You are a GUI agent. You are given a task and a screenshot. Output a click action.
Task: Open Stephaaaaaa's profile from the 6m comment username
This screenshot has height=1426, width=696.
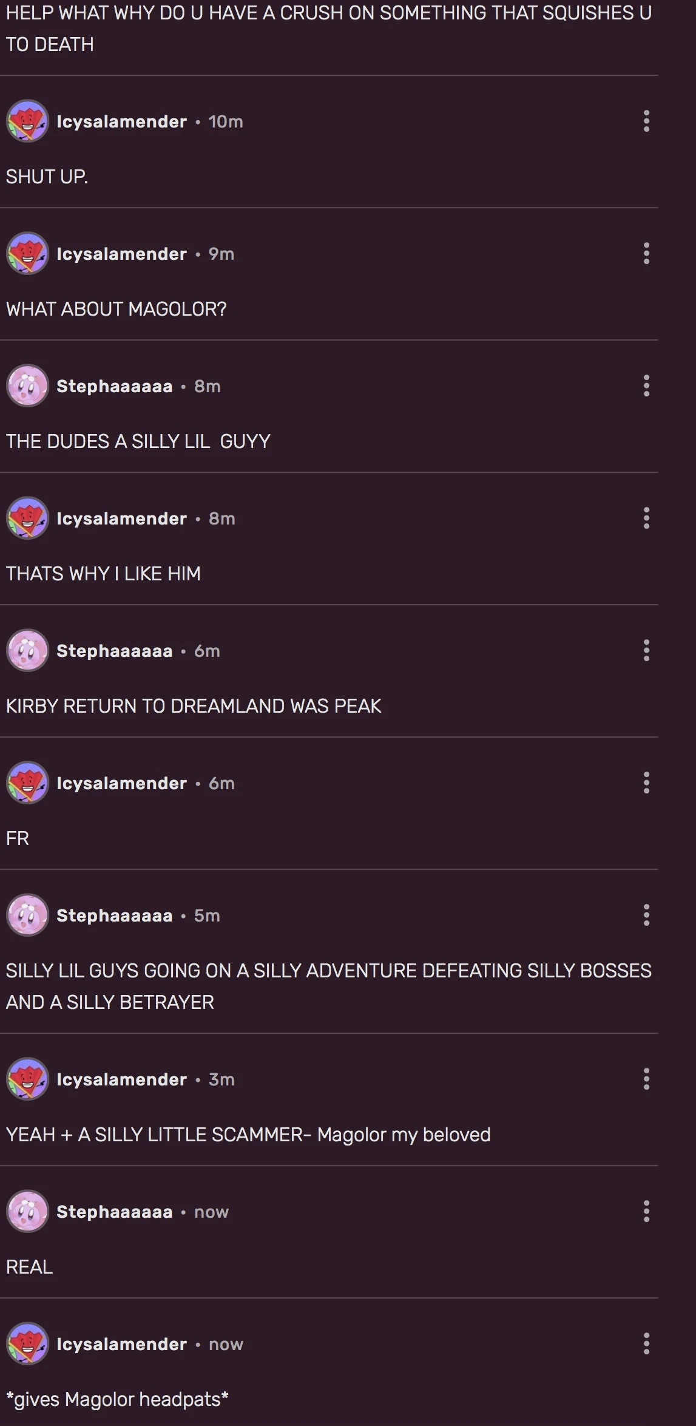(115, 651)
